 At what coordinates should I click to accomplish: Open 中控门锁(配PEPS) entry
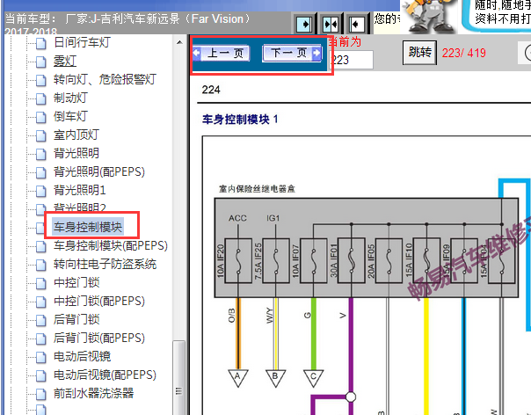[x=99, y=301]
